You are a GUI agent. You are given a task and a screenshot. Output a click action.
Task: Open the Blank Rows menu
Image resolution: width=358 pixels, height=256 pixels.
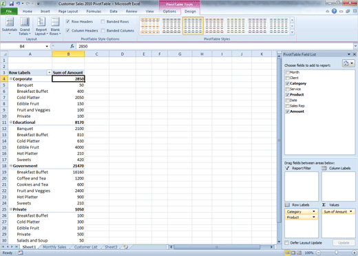click(x=55, y=26)
